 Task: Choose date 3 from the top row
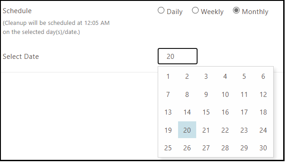[x=206, y=77]
